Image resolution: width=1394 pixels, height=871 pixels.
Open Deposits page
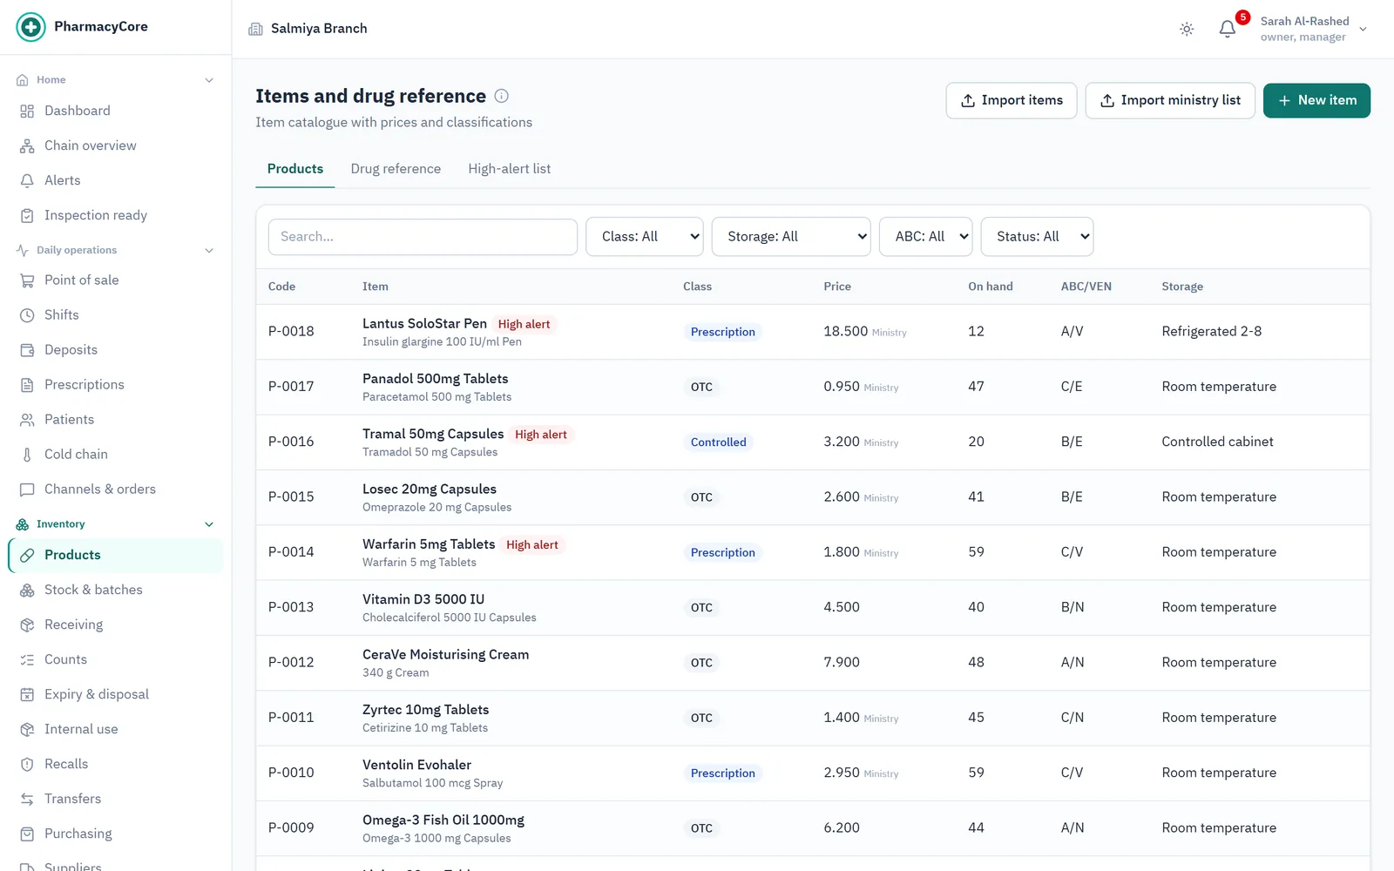115,349
